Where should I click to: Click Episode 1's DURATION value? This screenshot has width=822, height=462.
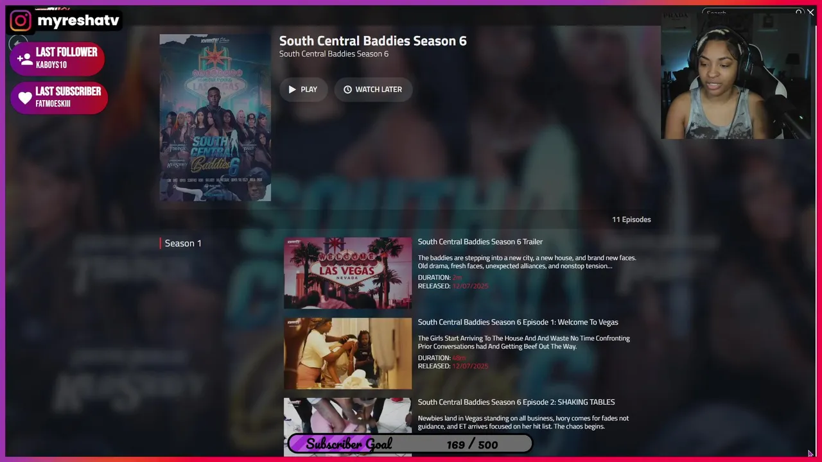(459, 358)
